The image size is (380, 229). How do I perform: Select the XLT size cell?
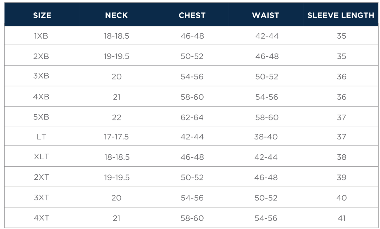[41, 157]
